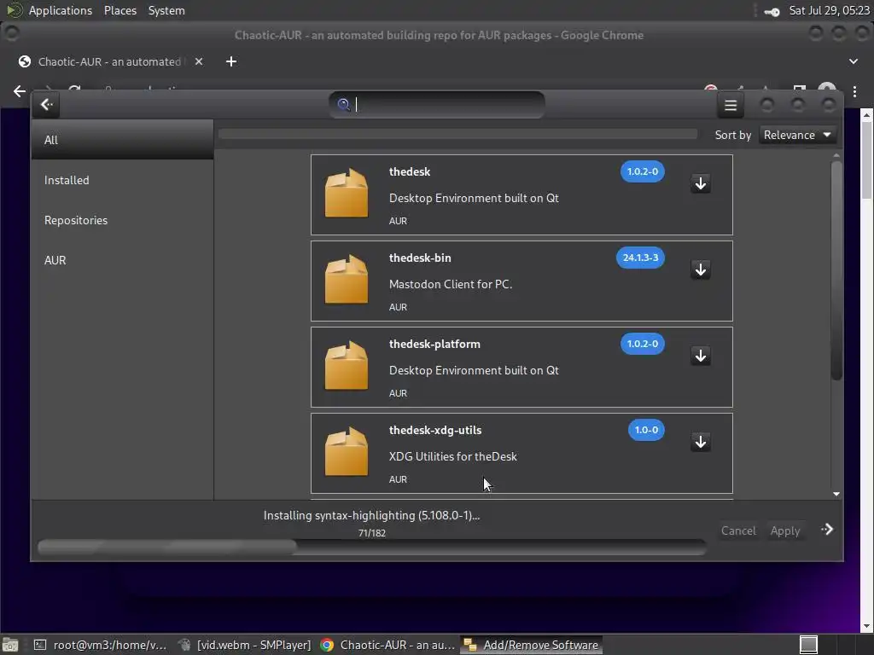This screenshot has width=874, height=655.
Task: Install thedesk-xdg-utils via its download arrow
Action: click(701, 442)
